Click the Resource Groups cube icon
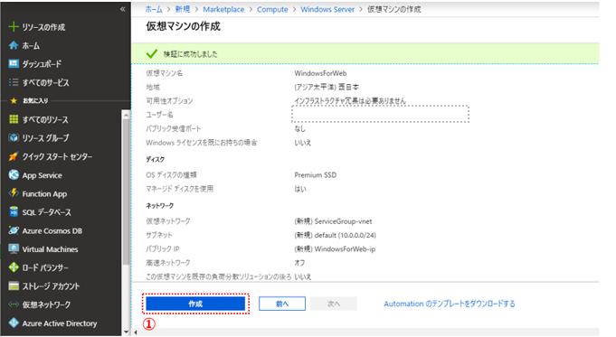The image size is (616, 337). tap(14, 137)
